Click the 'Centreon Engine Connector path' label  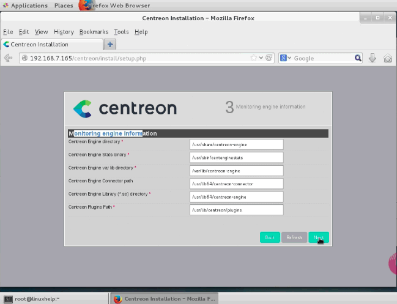[100, 180]
